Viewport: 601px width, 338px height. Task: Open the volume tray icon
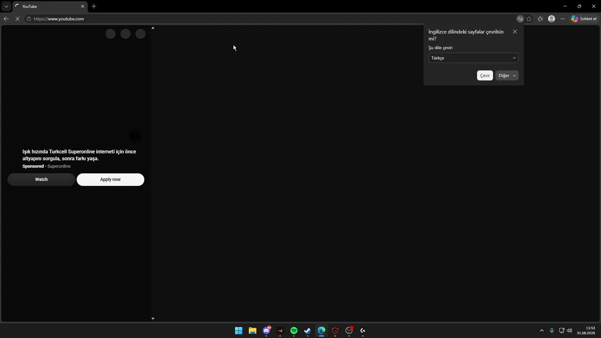click(x=570, y=330)
